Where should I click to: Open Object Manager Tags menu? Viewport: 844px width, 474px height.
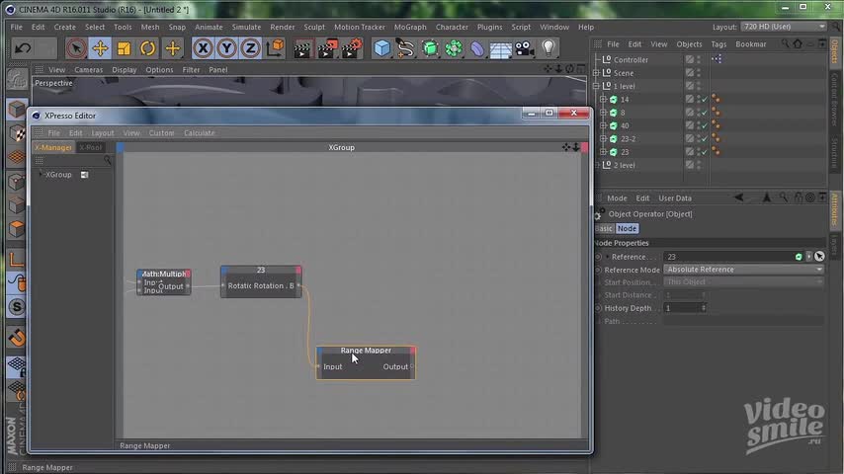click(718, 44)
